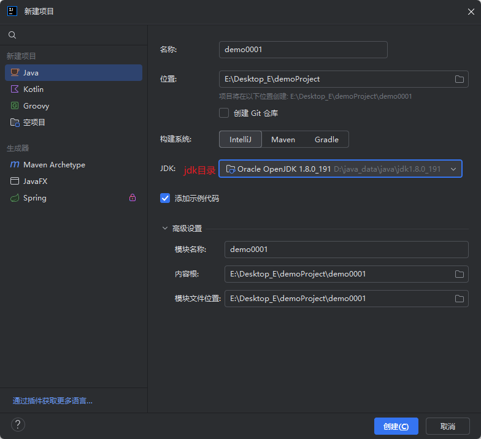Image resolution: width=481 pixels, height=439 pixels.
Task: Open the get more languages via plugins link
Action: coord(53,401)
